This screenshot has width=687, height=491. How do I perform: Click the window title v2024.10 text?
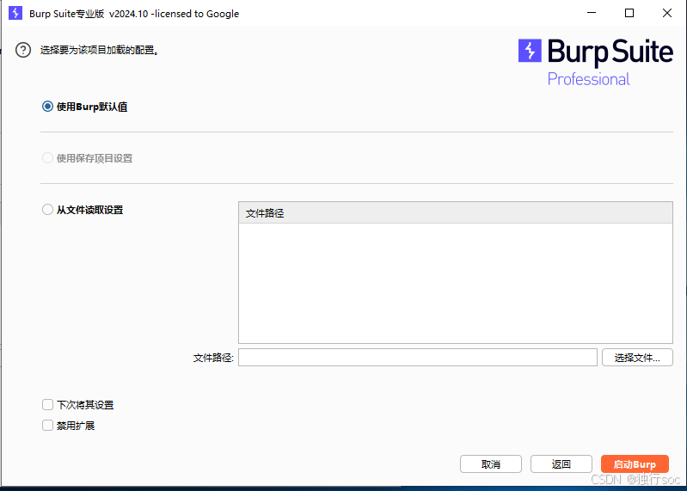pos(128,14)
